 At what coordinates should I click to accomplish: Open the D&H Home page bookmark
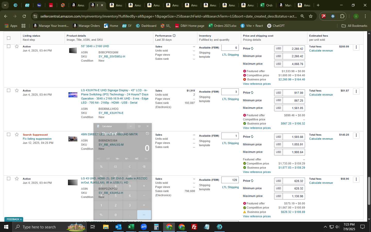pos(190,26)
